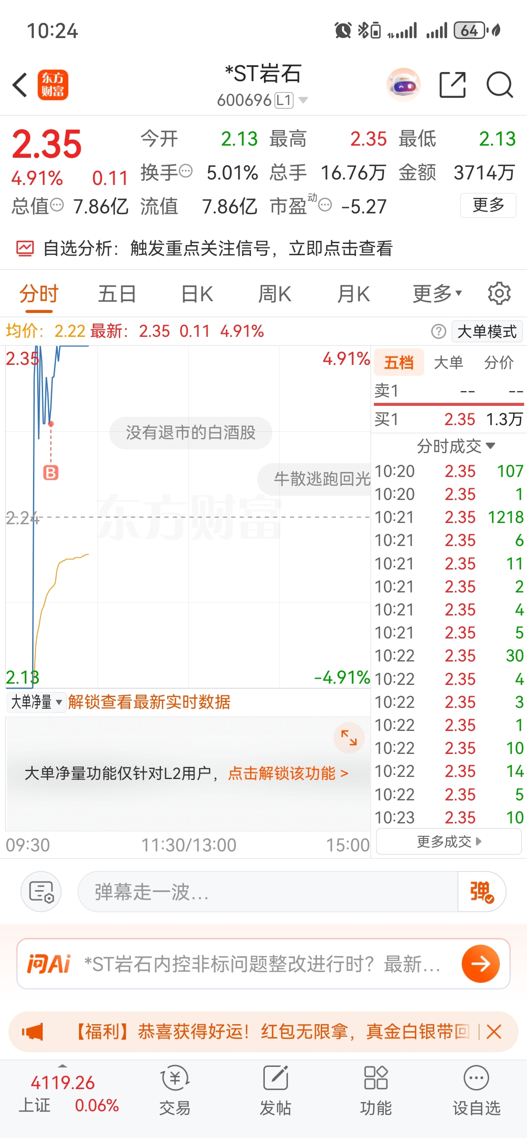This screenshot has height=1138, width=527.
Task: Tap the share icon in header
Action: pos(453,85)
